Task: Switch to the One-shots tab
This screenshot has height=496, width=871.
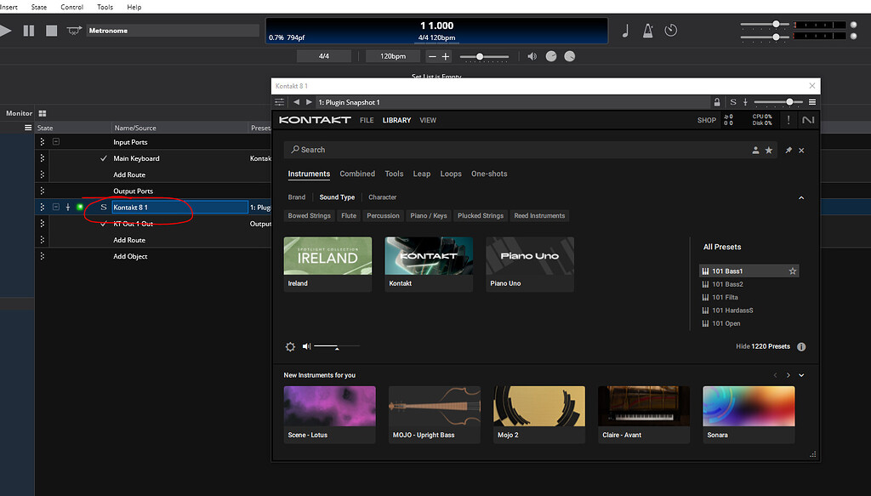Action: (489, 174)
